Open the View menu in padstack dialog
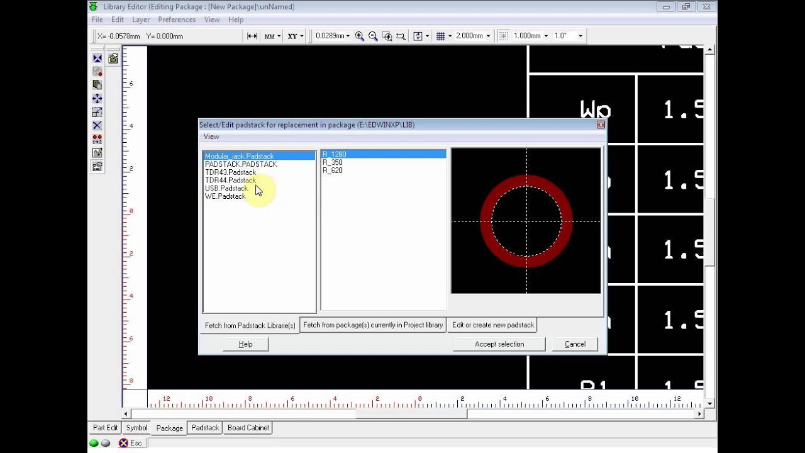The height and width of the screenshot is (453, 805). tap(211, 137)
